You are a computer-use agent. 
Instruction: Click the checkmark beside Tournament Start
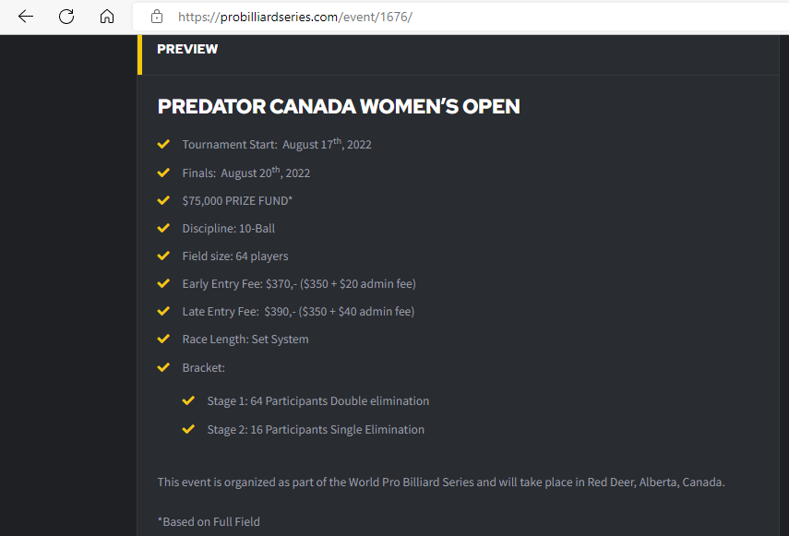tap(163, 144)
